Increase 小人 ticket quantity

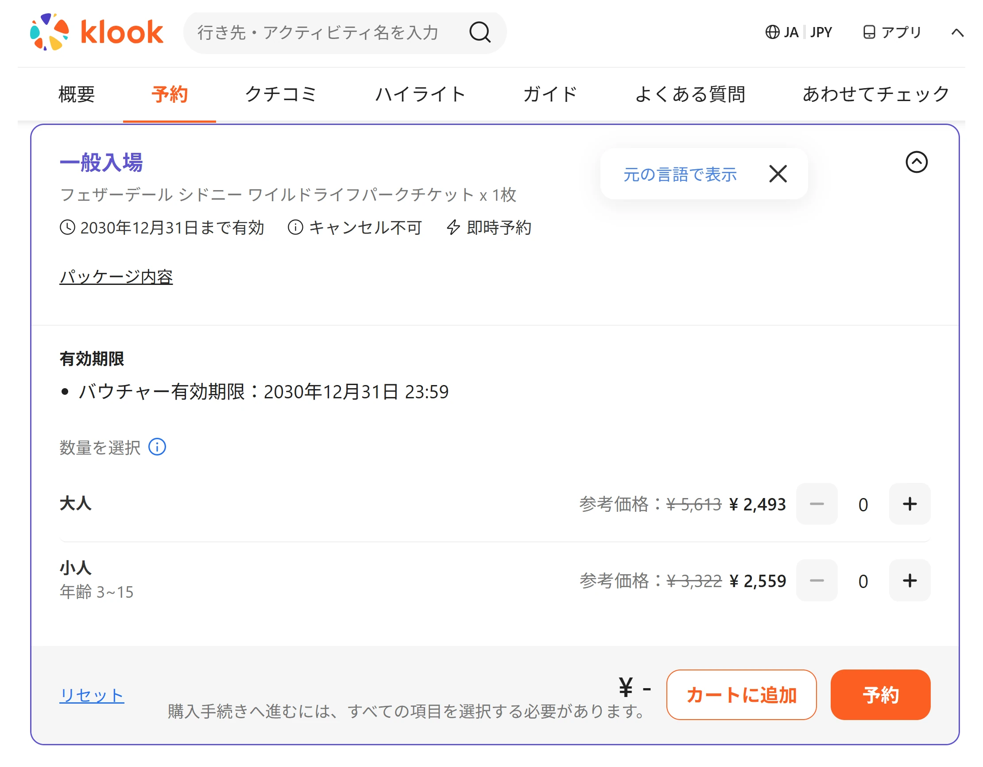pos(909,580)
